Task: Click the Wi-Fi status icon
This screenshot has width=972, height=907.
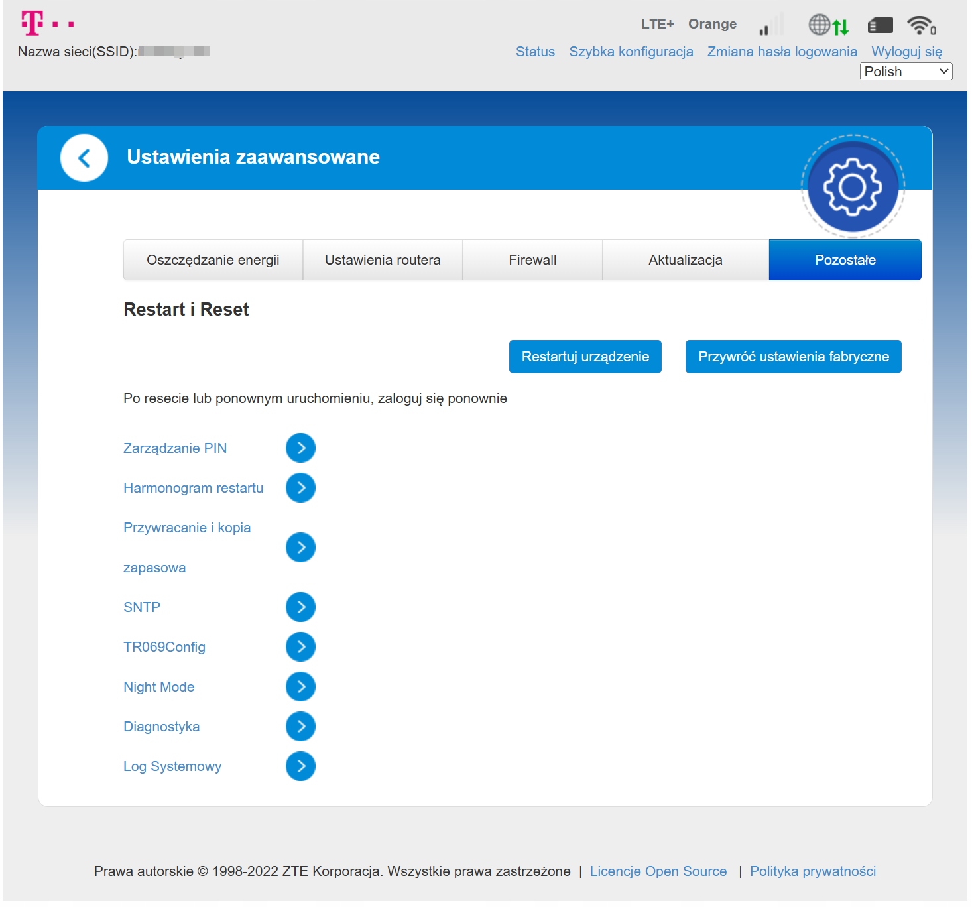Action: pyautogui.click(x=921, y=25)
